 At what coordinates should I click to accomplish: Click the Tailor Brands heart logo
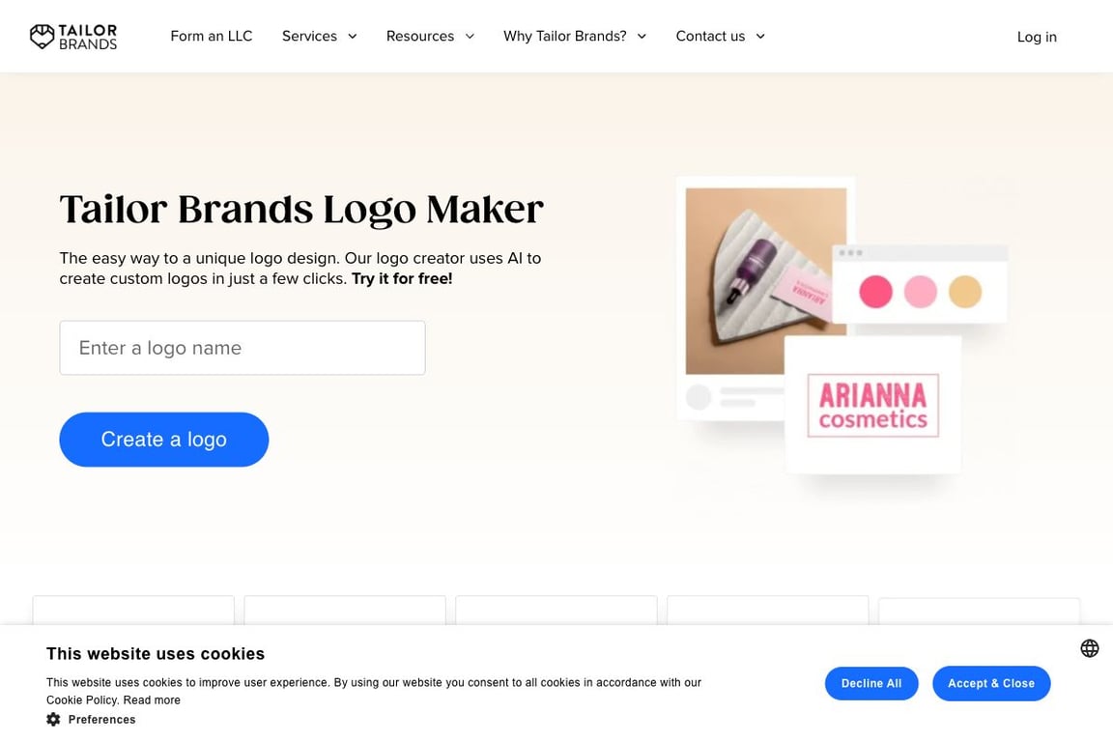42,36
